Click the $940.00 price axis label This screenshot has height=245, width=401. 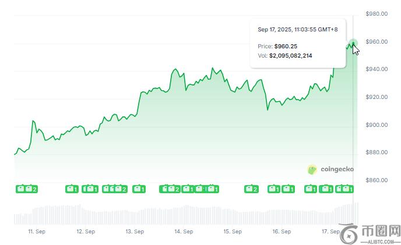[377, 69]
